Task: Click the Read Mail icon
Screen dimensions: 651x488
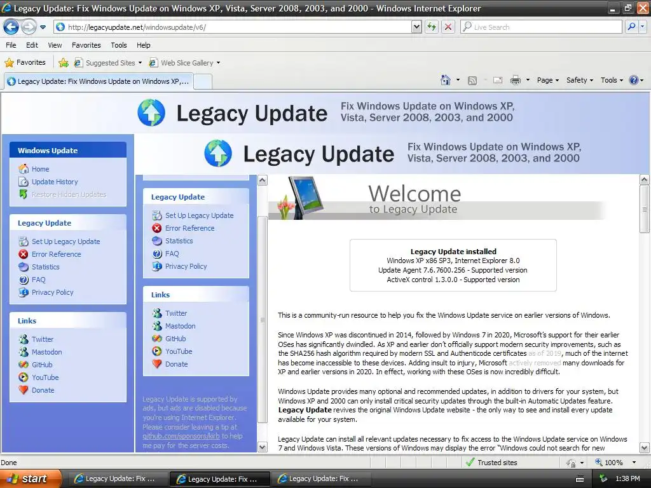Action: [x=498, y=81]
